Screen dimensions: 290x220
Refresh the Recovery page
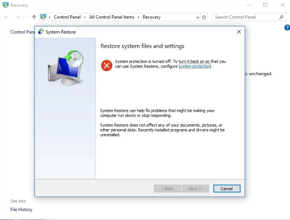(204, 17)
